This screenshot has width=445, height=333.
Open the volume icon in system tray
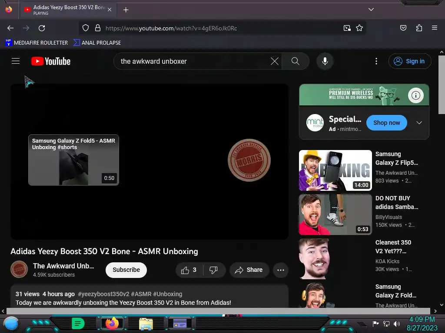tap(397, 323)
